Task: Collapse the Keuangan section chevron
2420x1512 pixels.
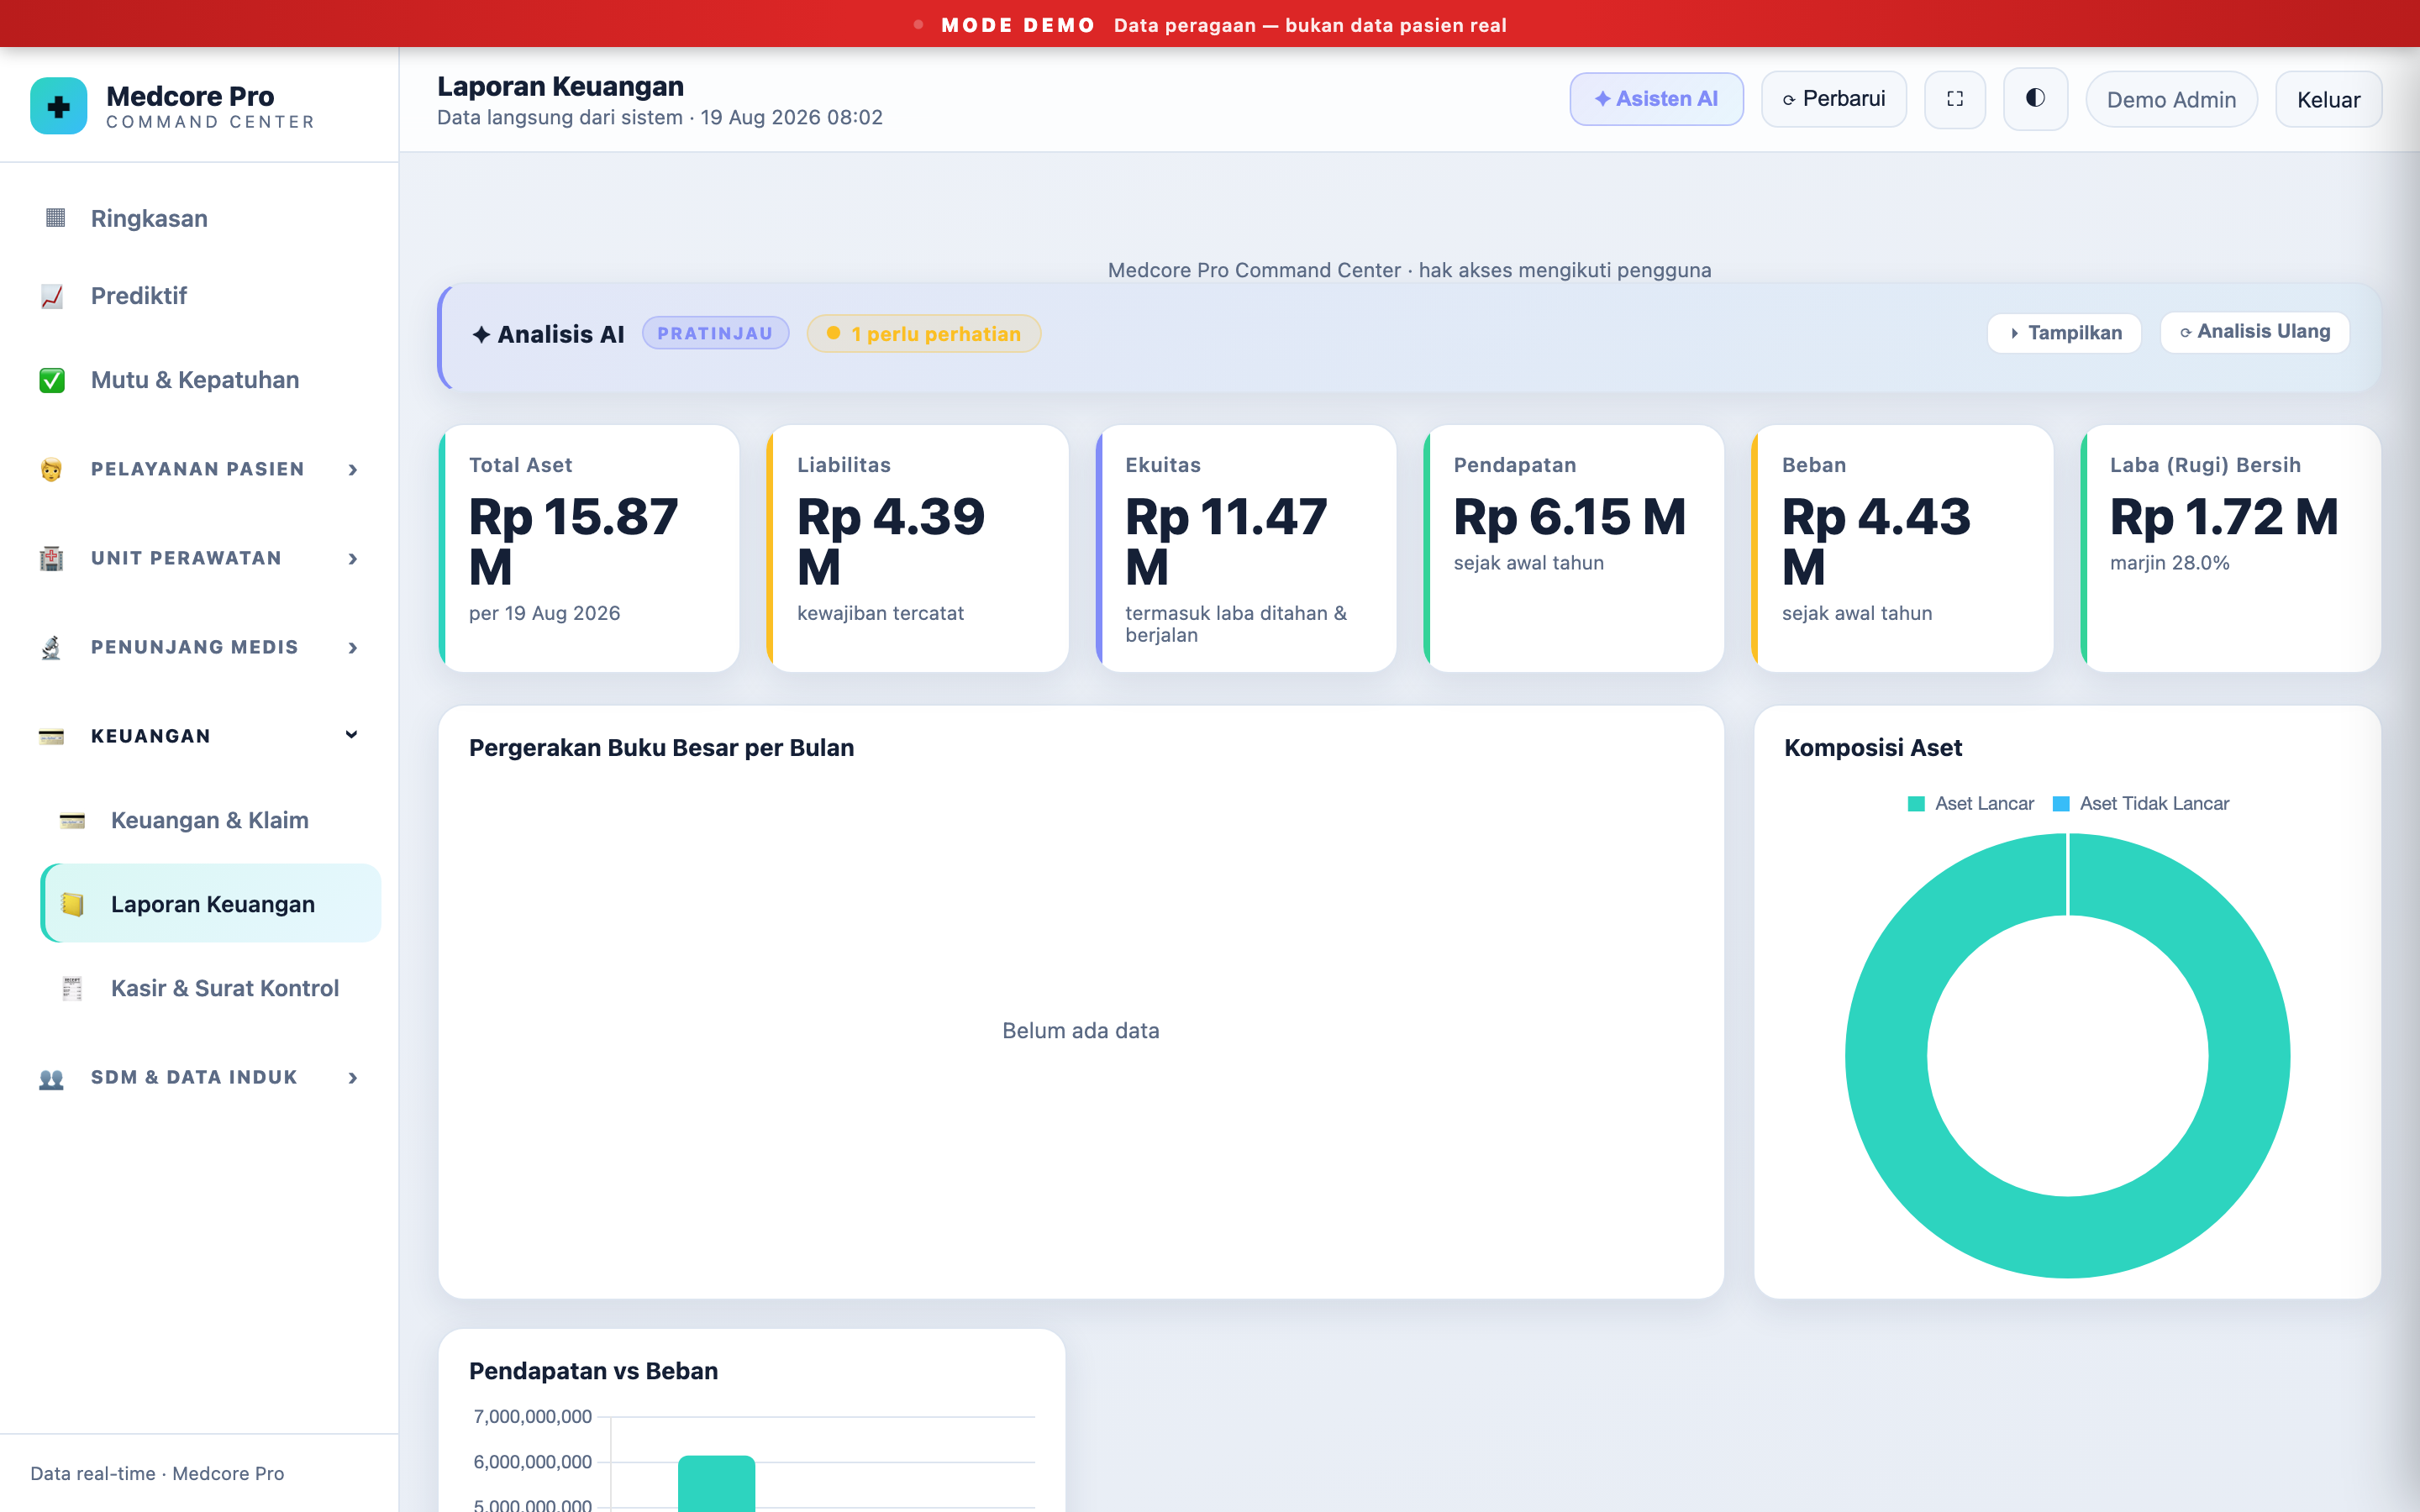Action: (352, 735)
